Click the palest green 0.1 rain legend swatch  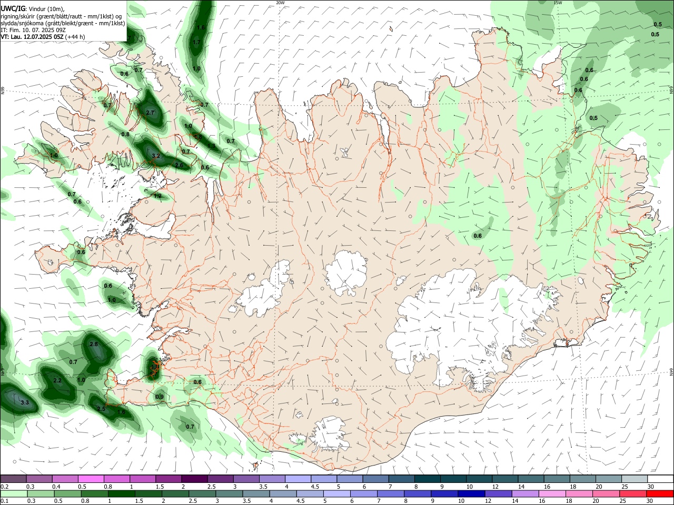pyautogui.click(x=13, y=493)
